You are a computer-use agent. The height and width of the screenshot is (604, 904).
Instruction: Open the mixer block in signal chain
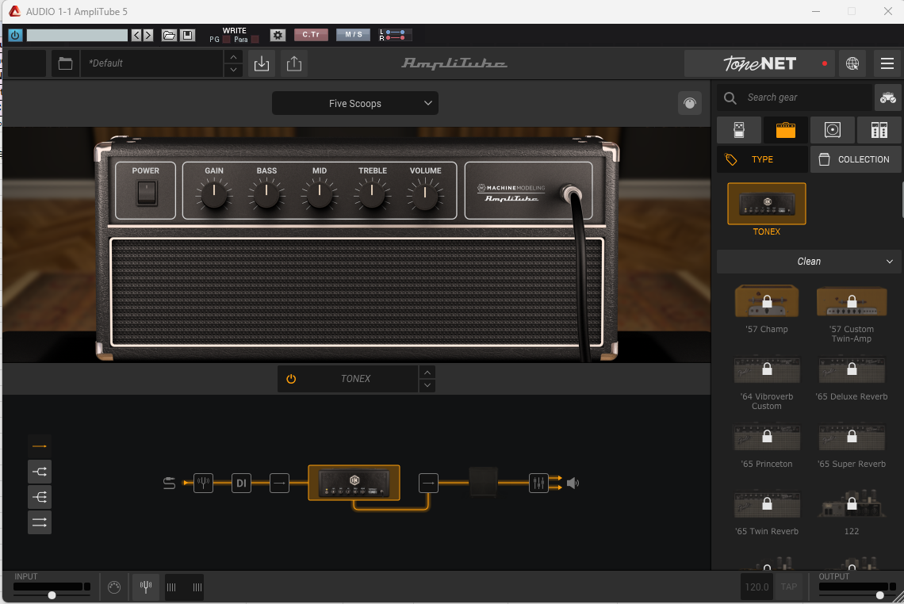click(x=538, y=483)
